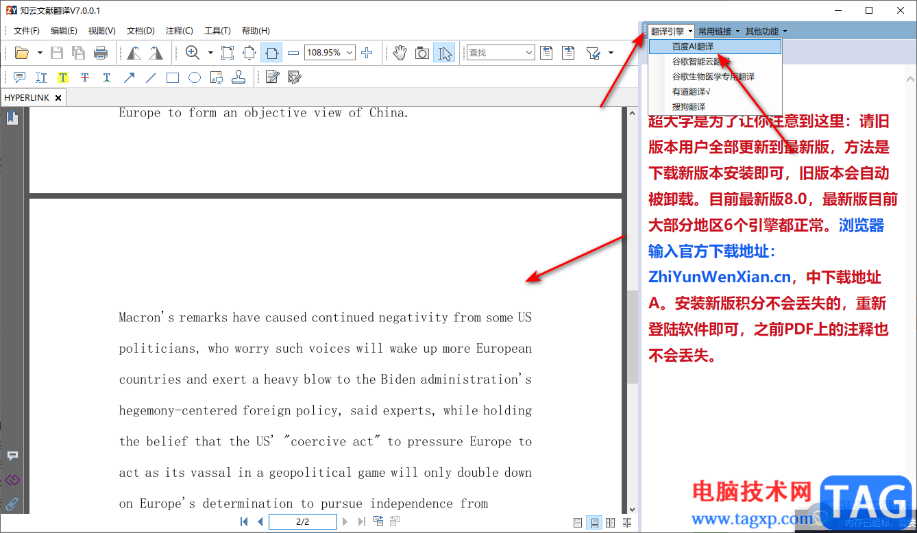Click the edit annotation pencil-note icon
This screenshot has height=533, width=917.
coord(272,77)
